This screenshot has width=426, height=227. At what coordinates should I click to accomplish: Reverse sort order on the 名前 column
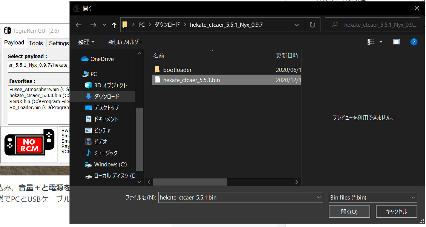[159, 55]
